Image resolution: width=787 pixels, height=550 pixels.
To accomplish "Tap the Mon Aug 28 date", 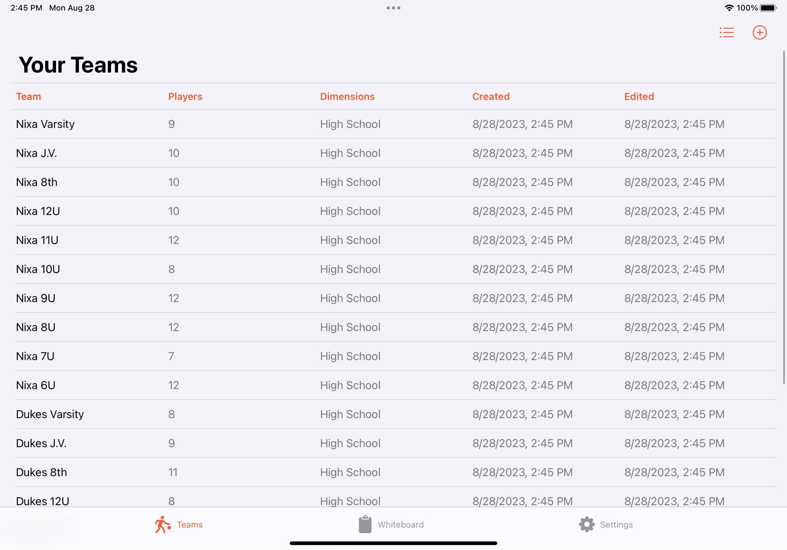I will click(72, 8).
